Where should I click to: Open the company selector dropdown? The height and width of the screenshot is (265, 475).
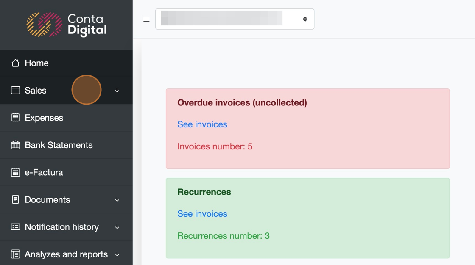coord(235,19)
